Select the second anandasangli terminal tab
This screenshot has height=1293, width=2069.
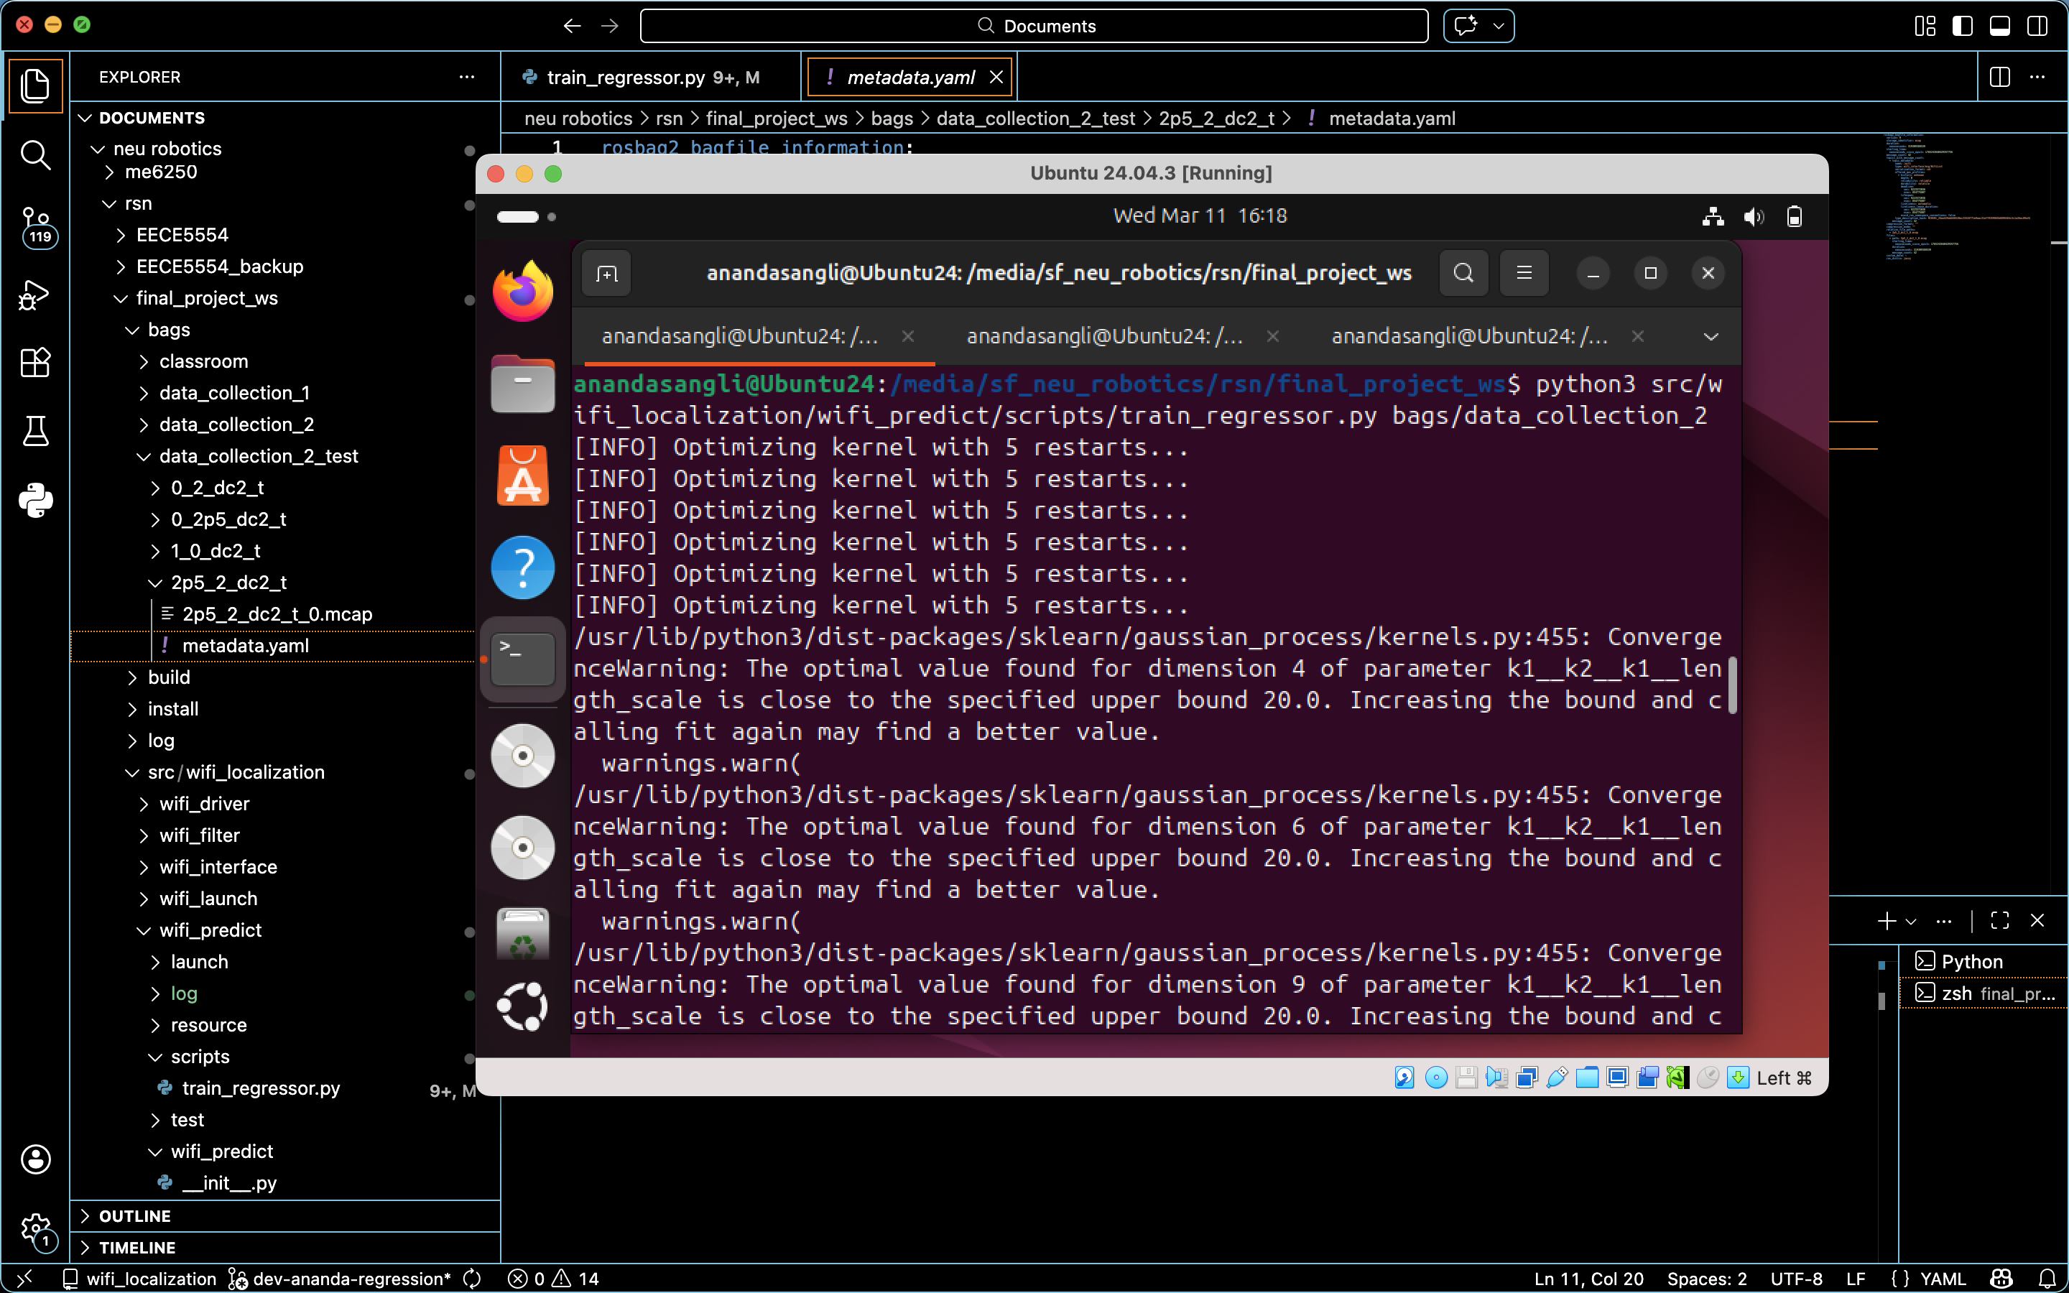[x=1103, y=337]
